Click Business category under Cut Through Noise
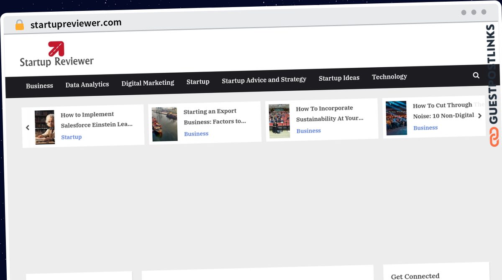Screen dimensions: 502x280 [x=425, y=128]
